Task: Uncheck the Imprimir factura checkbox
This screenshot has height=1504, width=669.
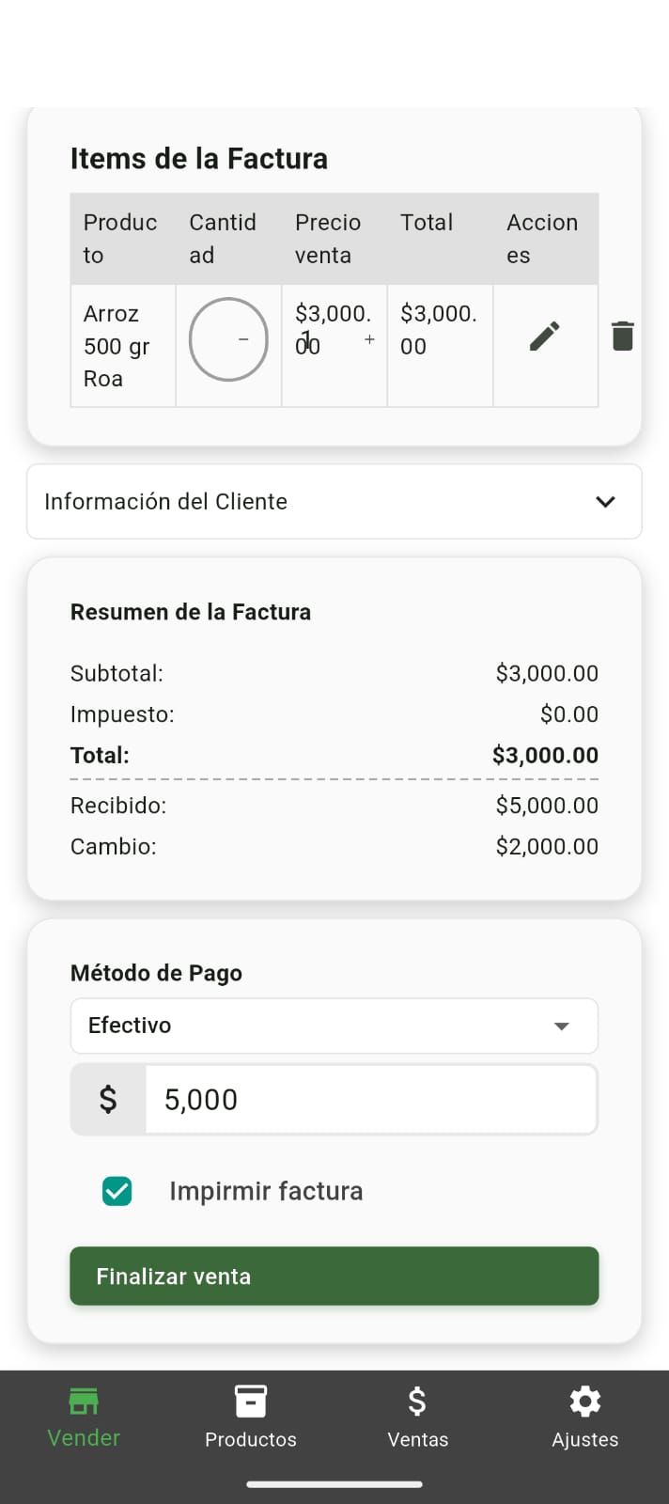Action: (x=117, y=1191)
